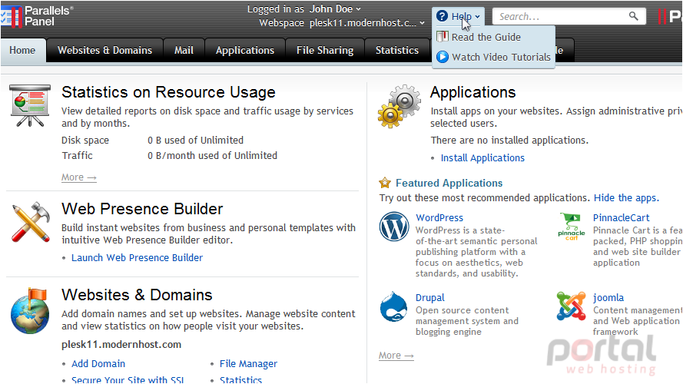683x384 pixels.
Task: Click the Joomla logo icon
Action: (571, 306)
